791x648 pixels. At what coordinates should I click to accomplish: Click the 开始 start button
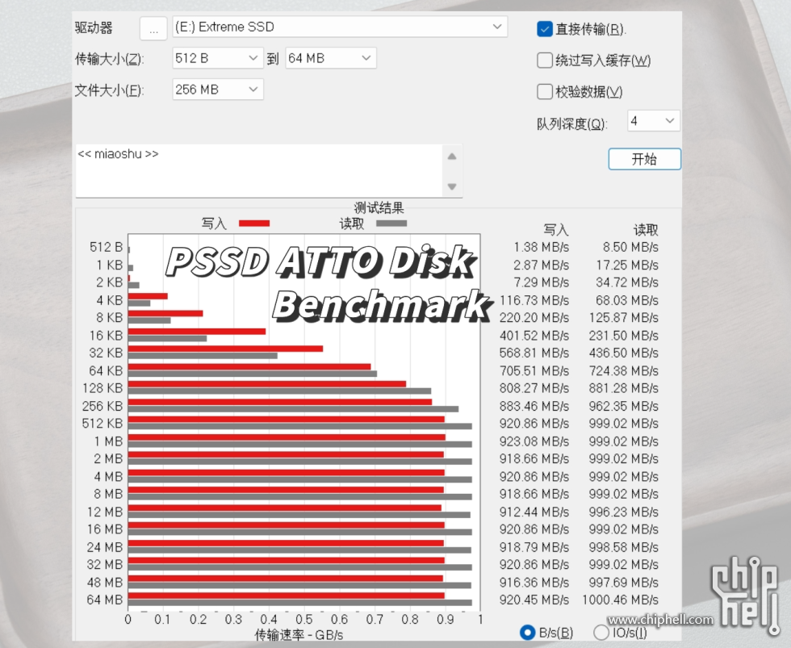coord(645,159)
